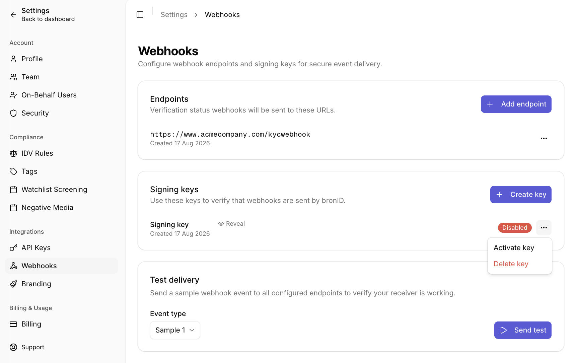Expand the Sample 1 event type dropdown

[x=175, y=330]
